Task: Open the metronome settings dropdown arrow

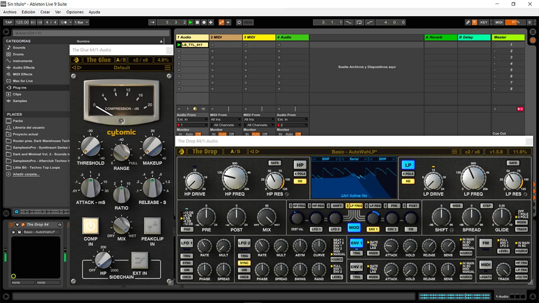Action: (70, 22)
